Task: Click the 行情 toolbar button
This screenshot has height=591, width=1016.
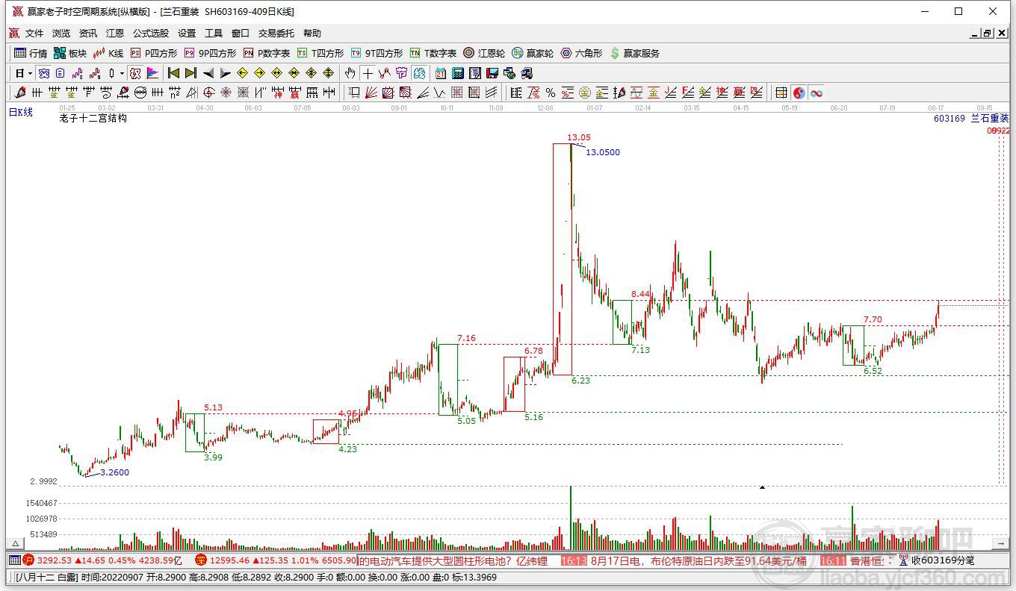Action: click(31, 53)
